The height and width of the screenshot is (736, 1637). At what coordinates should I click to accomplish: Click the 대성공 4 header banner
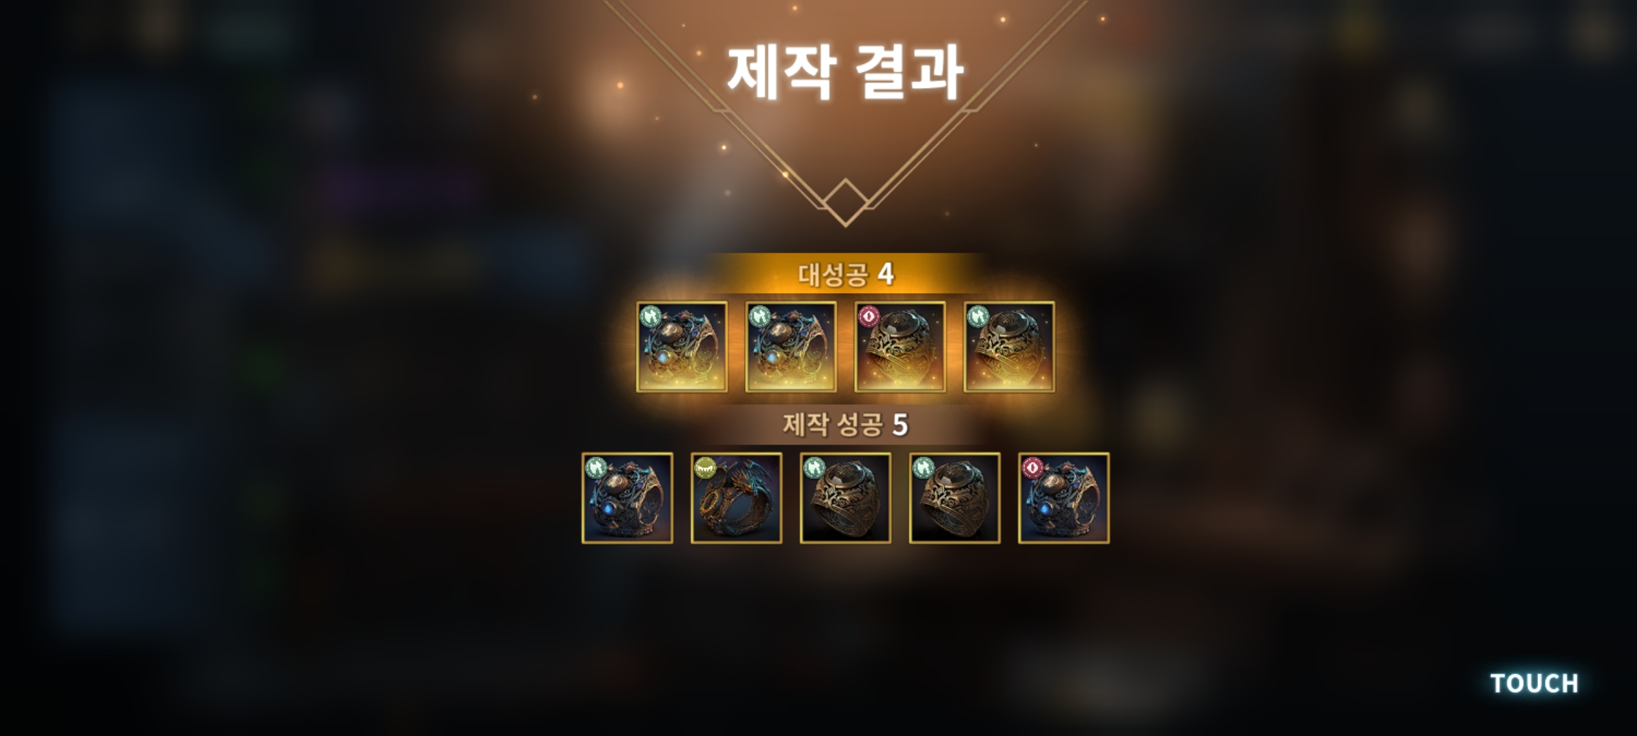click(x=846, y=274)
